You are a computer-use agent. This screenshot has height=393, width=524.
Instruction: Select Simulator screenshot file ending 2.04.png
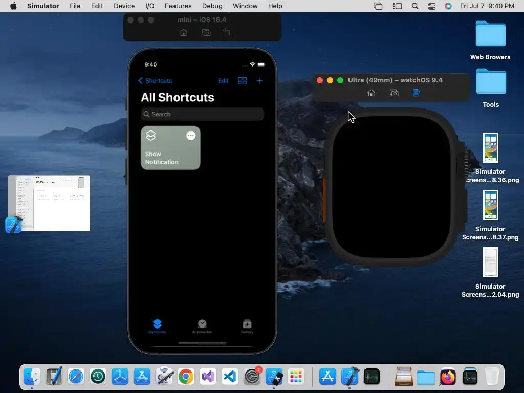[x=490, y=263]
